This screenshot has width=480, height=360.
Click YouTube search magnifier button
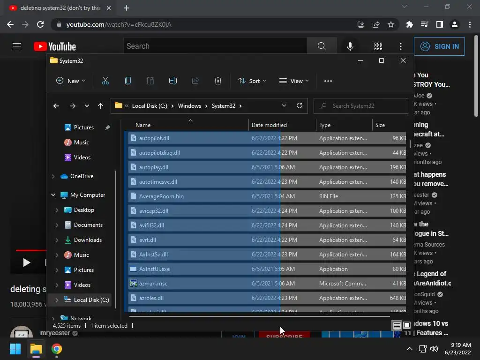point(322,46)
